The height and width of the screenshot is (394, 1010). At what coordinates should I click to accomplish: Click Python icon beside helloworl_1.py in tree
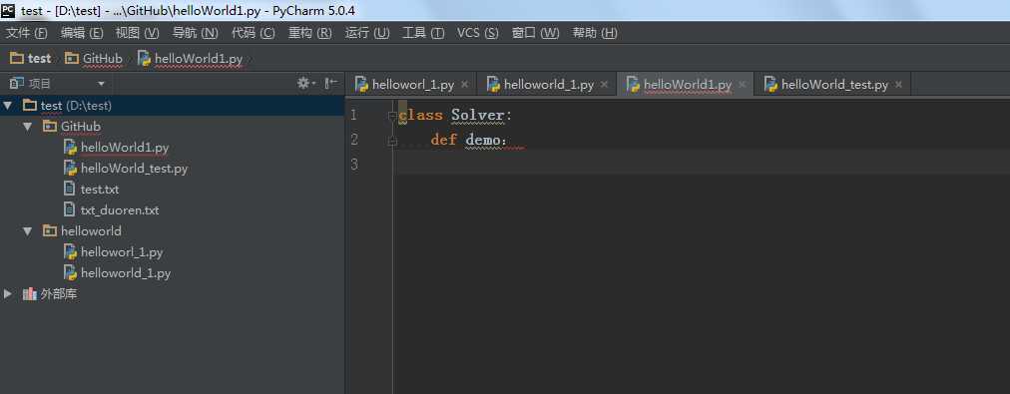(x=70, y=251)
